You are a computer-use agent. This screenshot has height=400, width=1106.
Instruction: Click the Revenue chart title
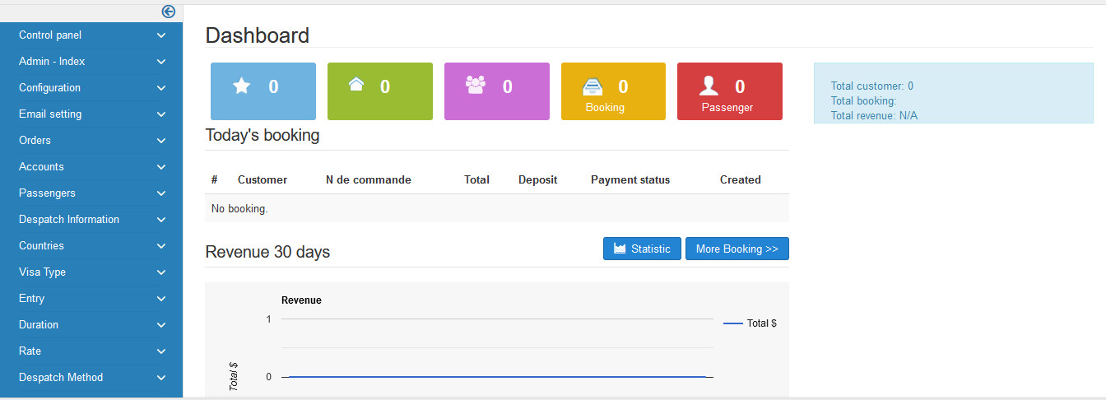click(x=301, y=300)
